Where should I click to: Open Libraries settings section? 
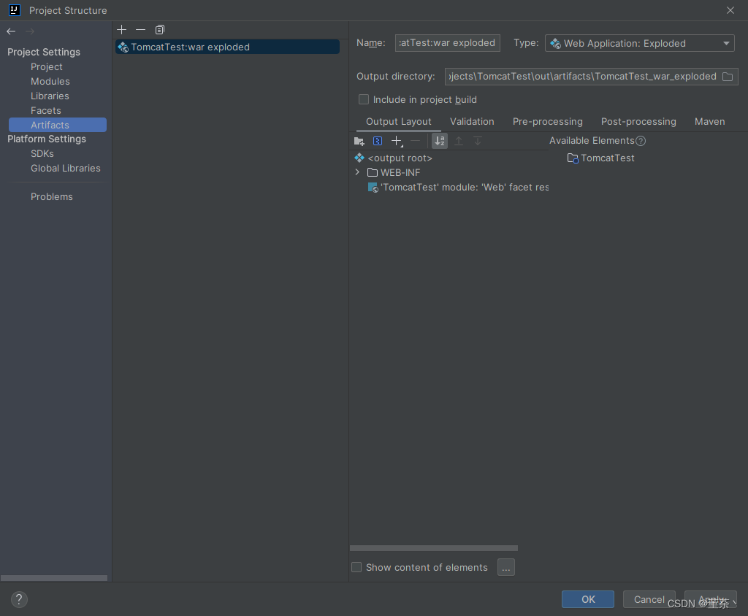(x=50, y=96)
